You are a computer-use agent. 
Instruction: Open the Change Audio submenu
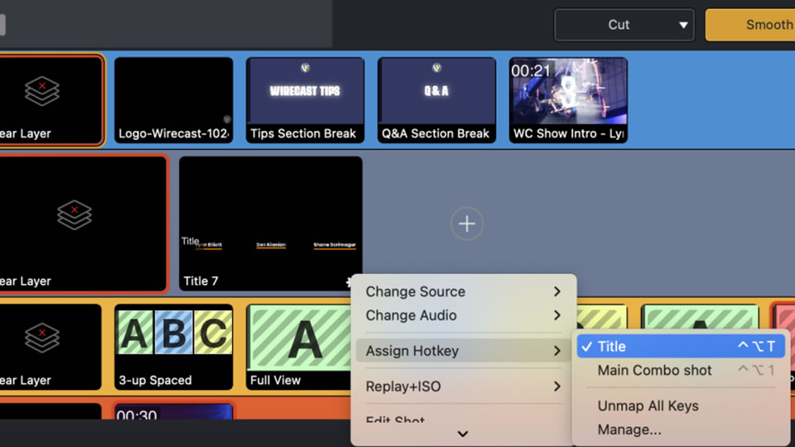(464, 315)
